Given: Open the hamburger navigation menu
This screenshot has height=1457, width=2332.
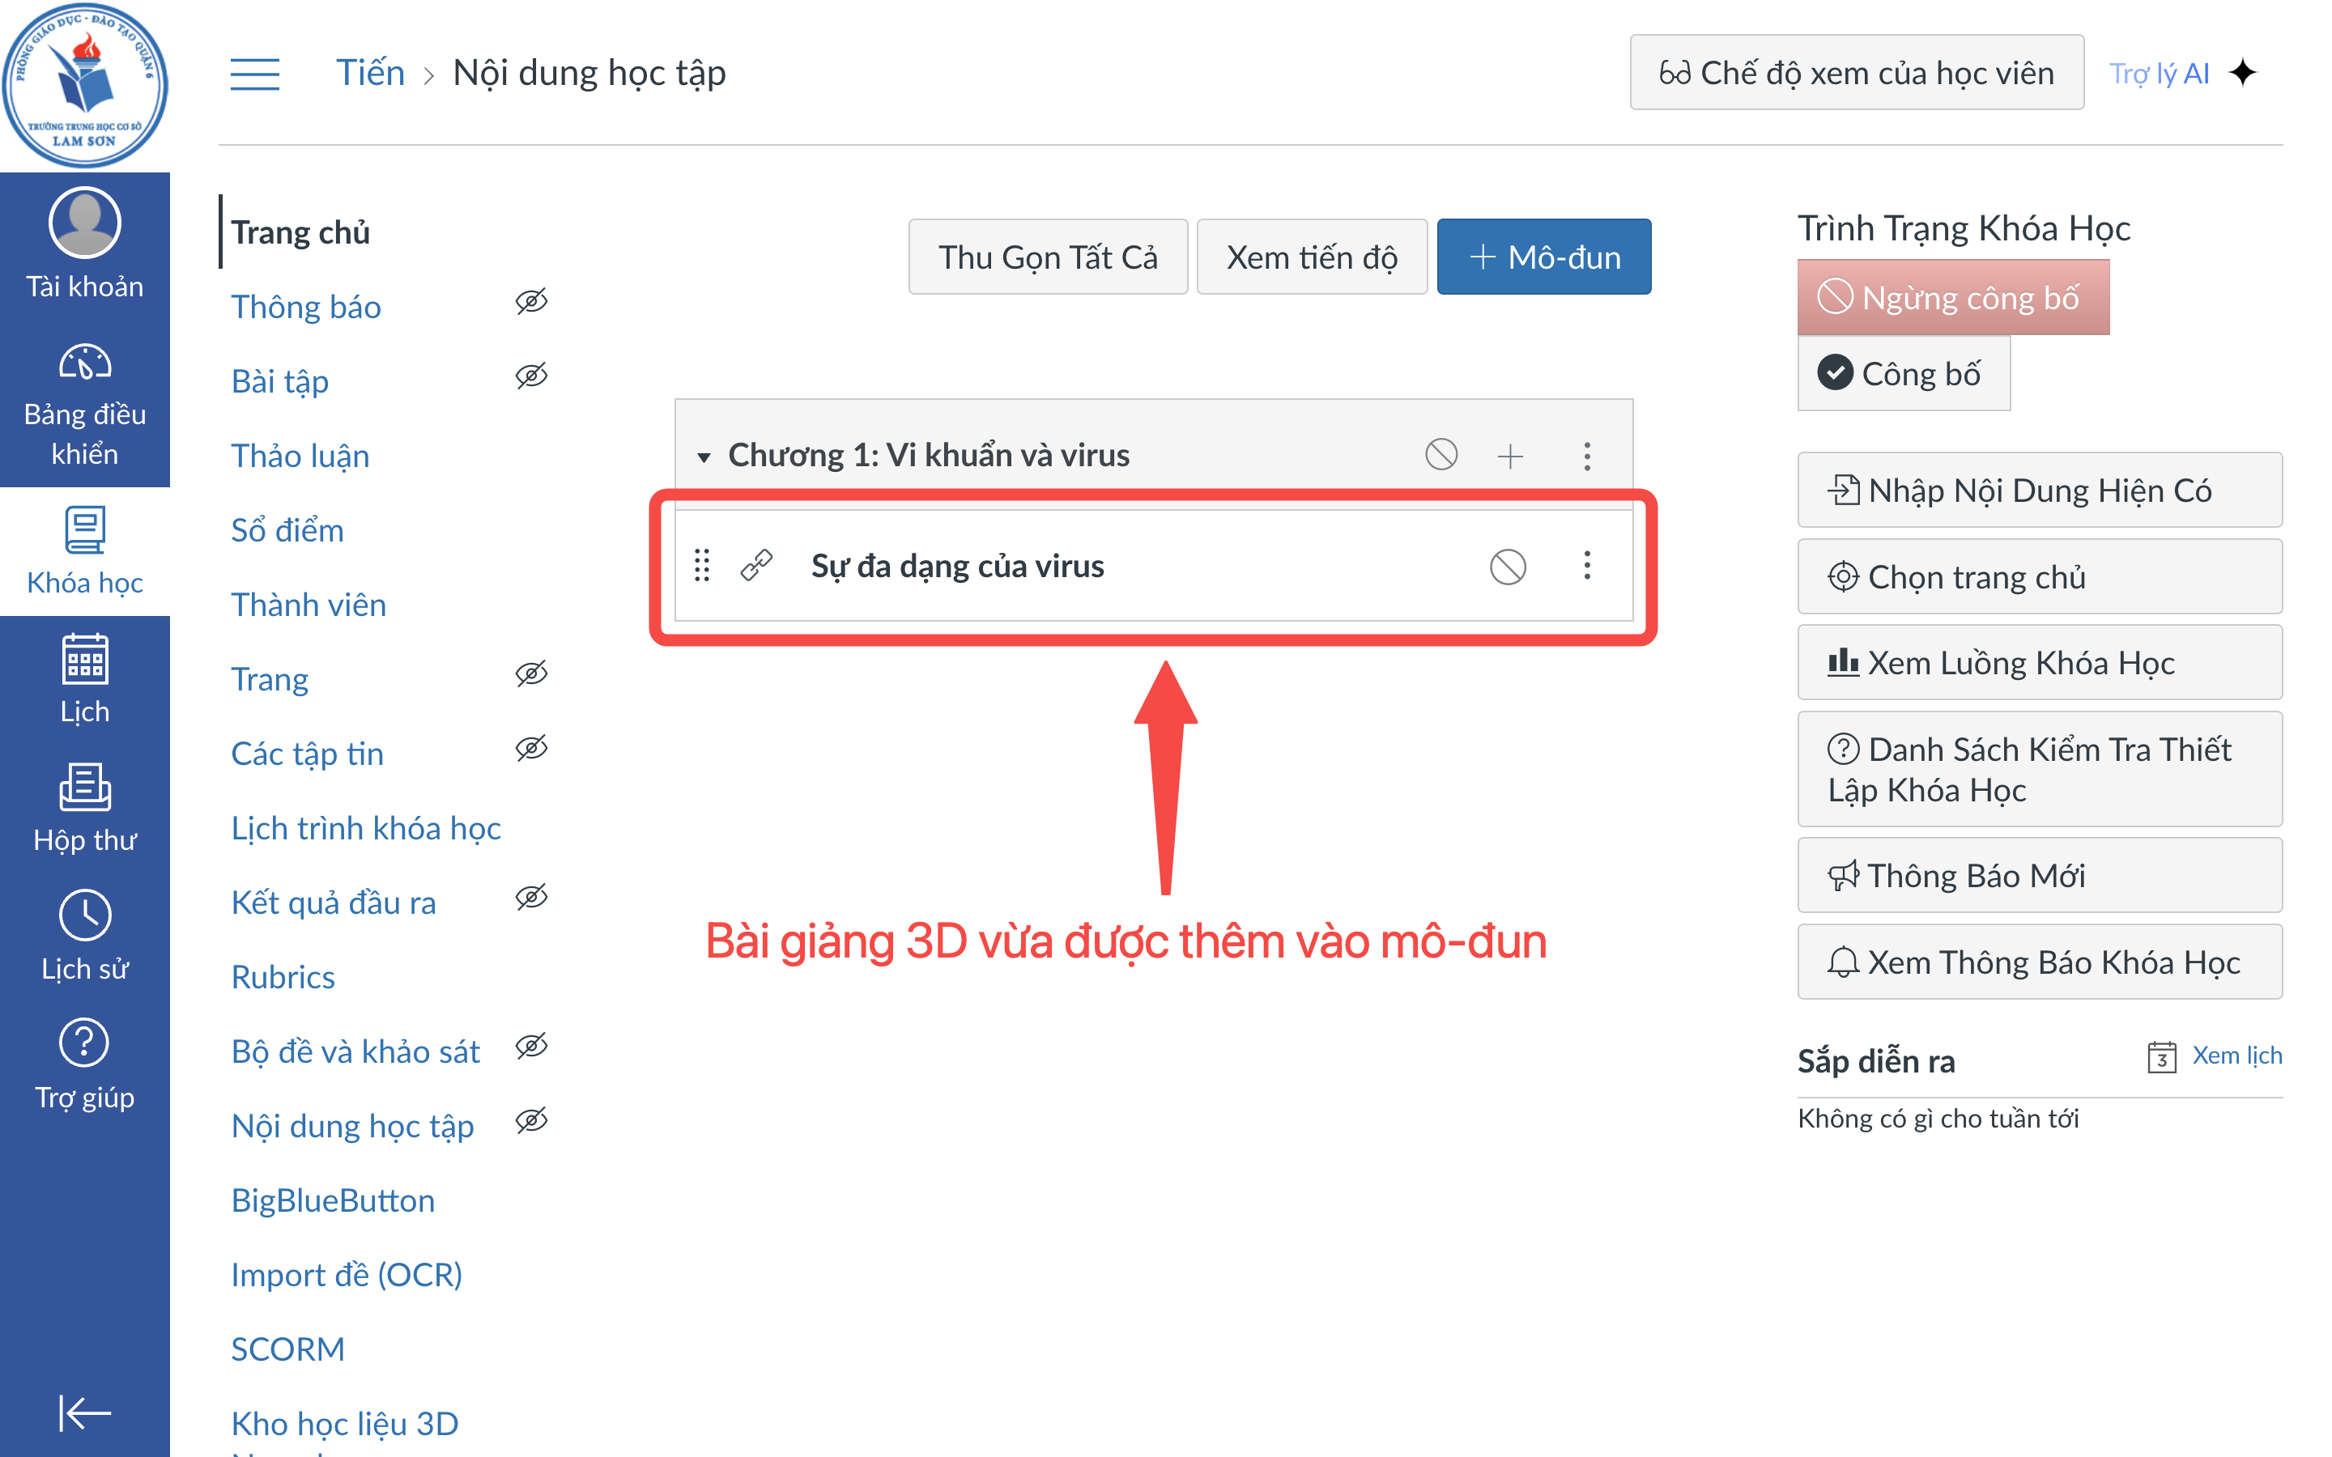Looking at the screenshot, I should (x=254, y=73).
